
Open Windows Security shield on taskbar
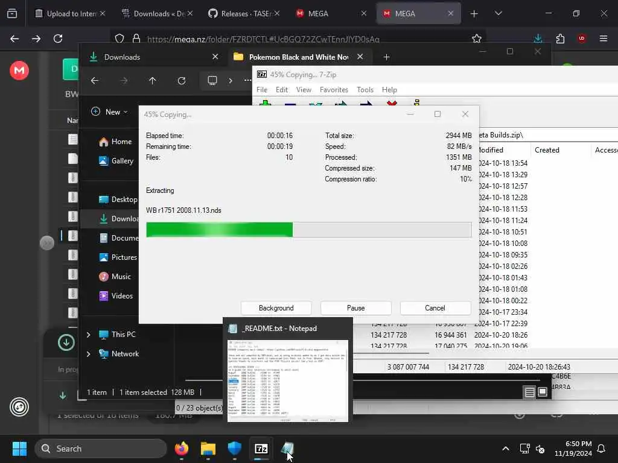tap(235, 449)
